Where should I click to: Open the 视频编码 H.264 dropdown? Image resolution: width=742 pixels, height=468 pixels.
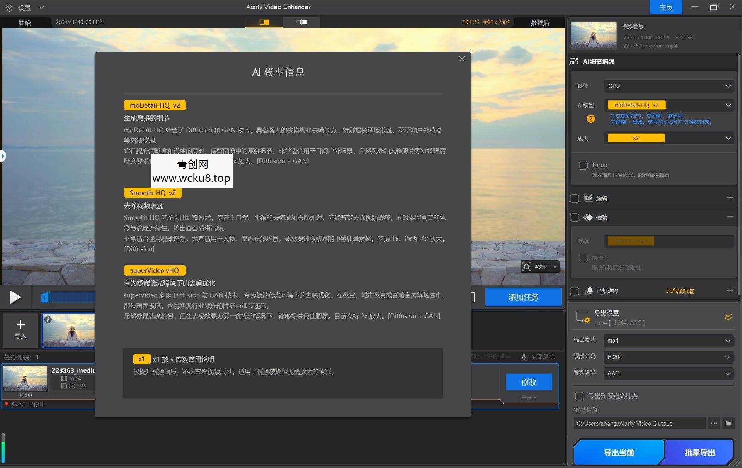click(669, 357)
